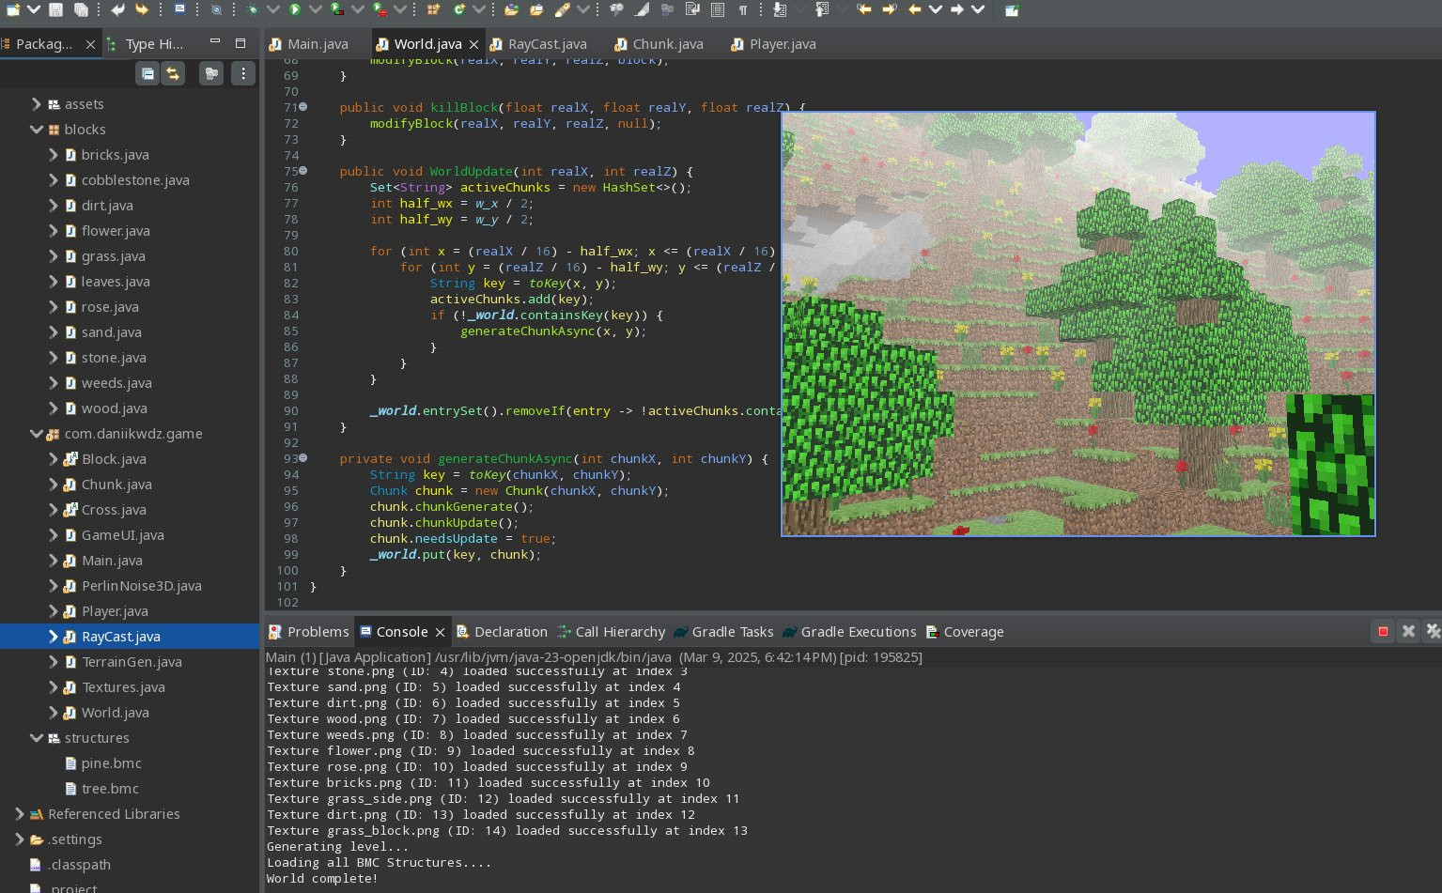Fold the WorldUpdate method at line 75
The image size is (1442, 893).
[x=302, y=171]
